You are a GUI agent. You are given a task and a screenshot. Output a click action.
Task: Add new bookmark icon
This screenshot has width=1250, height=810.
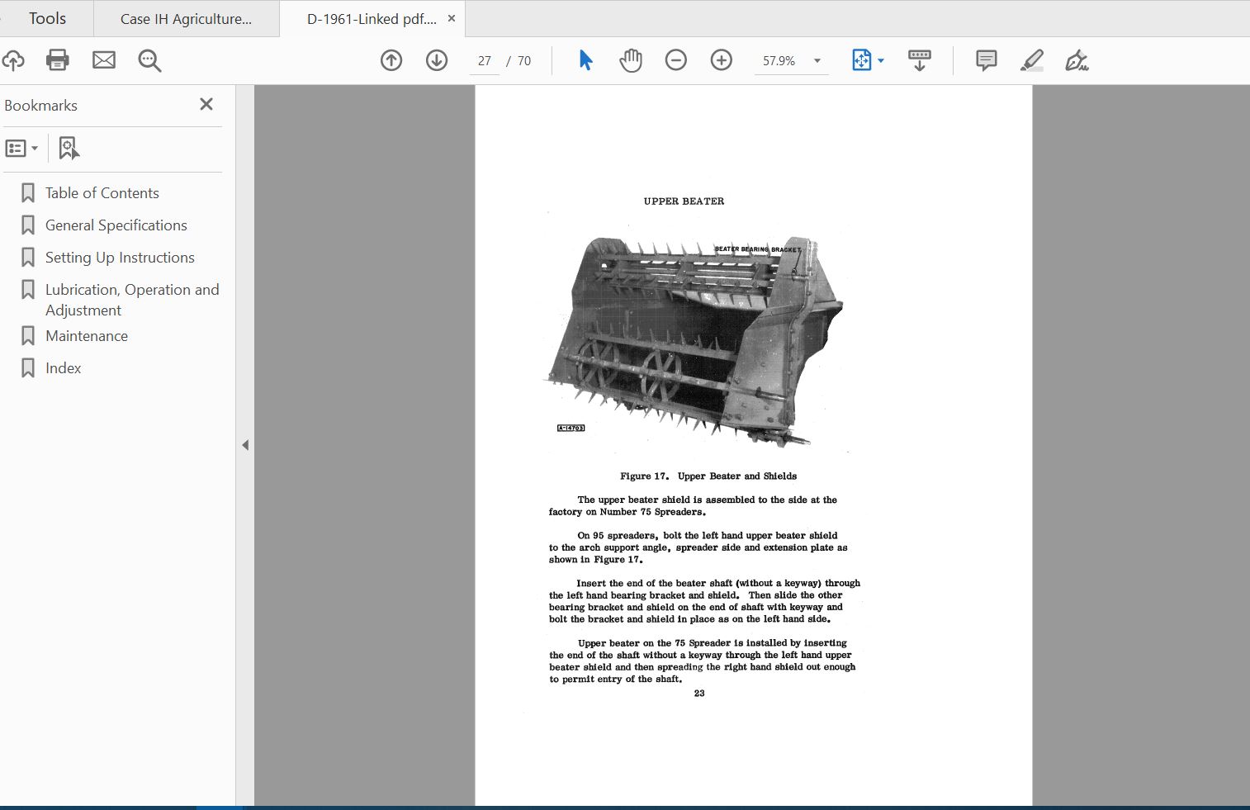tap(69, 149)
